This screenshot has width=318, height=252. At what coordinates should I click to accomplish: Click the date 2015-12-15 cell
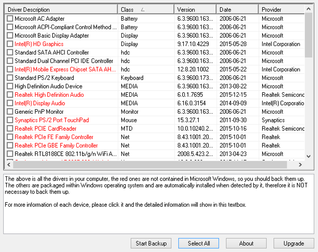point(233,95)
